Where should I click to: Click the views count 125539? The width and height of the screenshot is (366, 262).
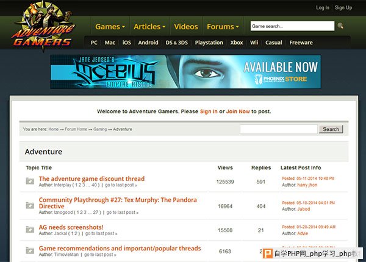tap(225, 182)
